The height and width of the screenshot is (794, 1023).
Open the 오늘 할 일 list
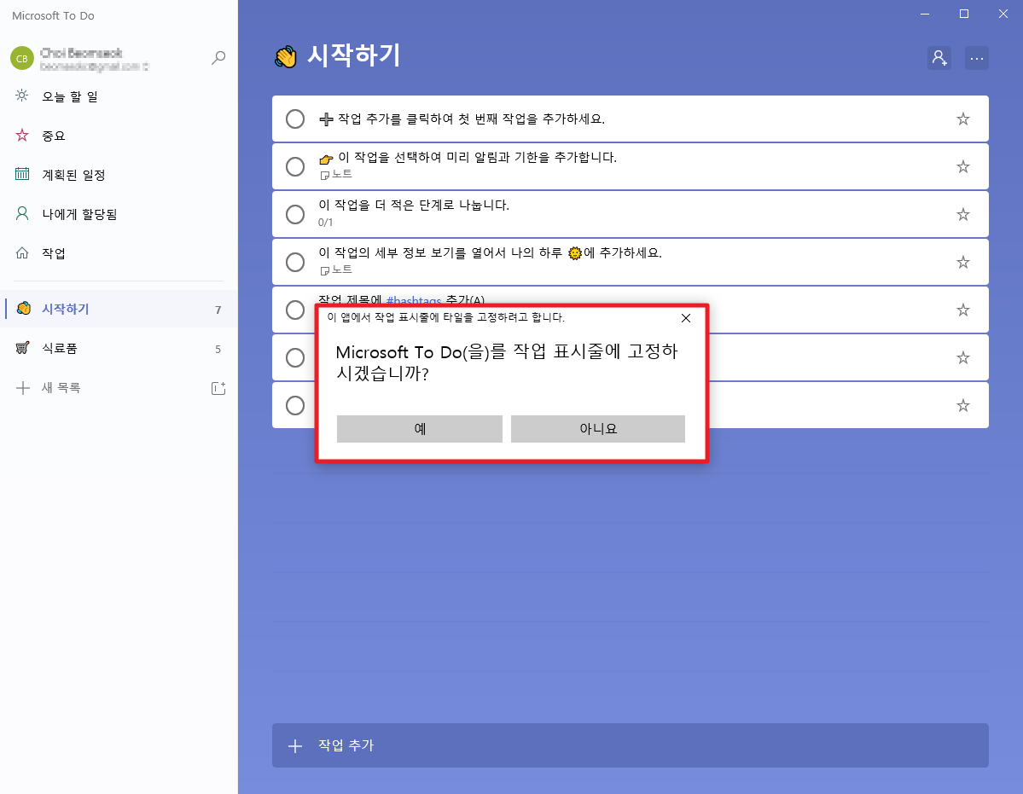[119, 96]
